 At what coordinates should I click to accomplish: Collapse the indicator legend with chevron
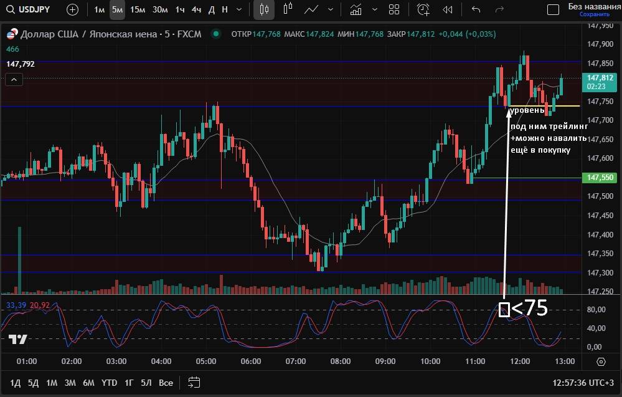pyautogui.click(x=14, y=79)
